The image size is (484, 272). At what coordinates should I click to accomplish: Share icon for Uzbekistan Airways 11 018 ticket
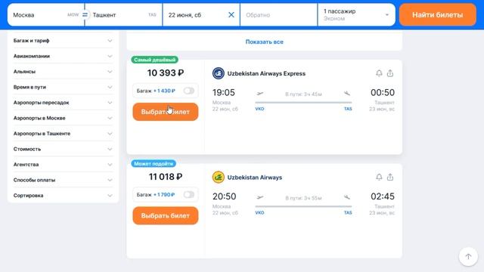(390, 177)
